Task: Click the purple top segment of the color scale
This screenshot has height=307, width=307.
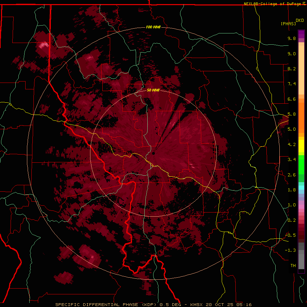Action: click(301, 34)
